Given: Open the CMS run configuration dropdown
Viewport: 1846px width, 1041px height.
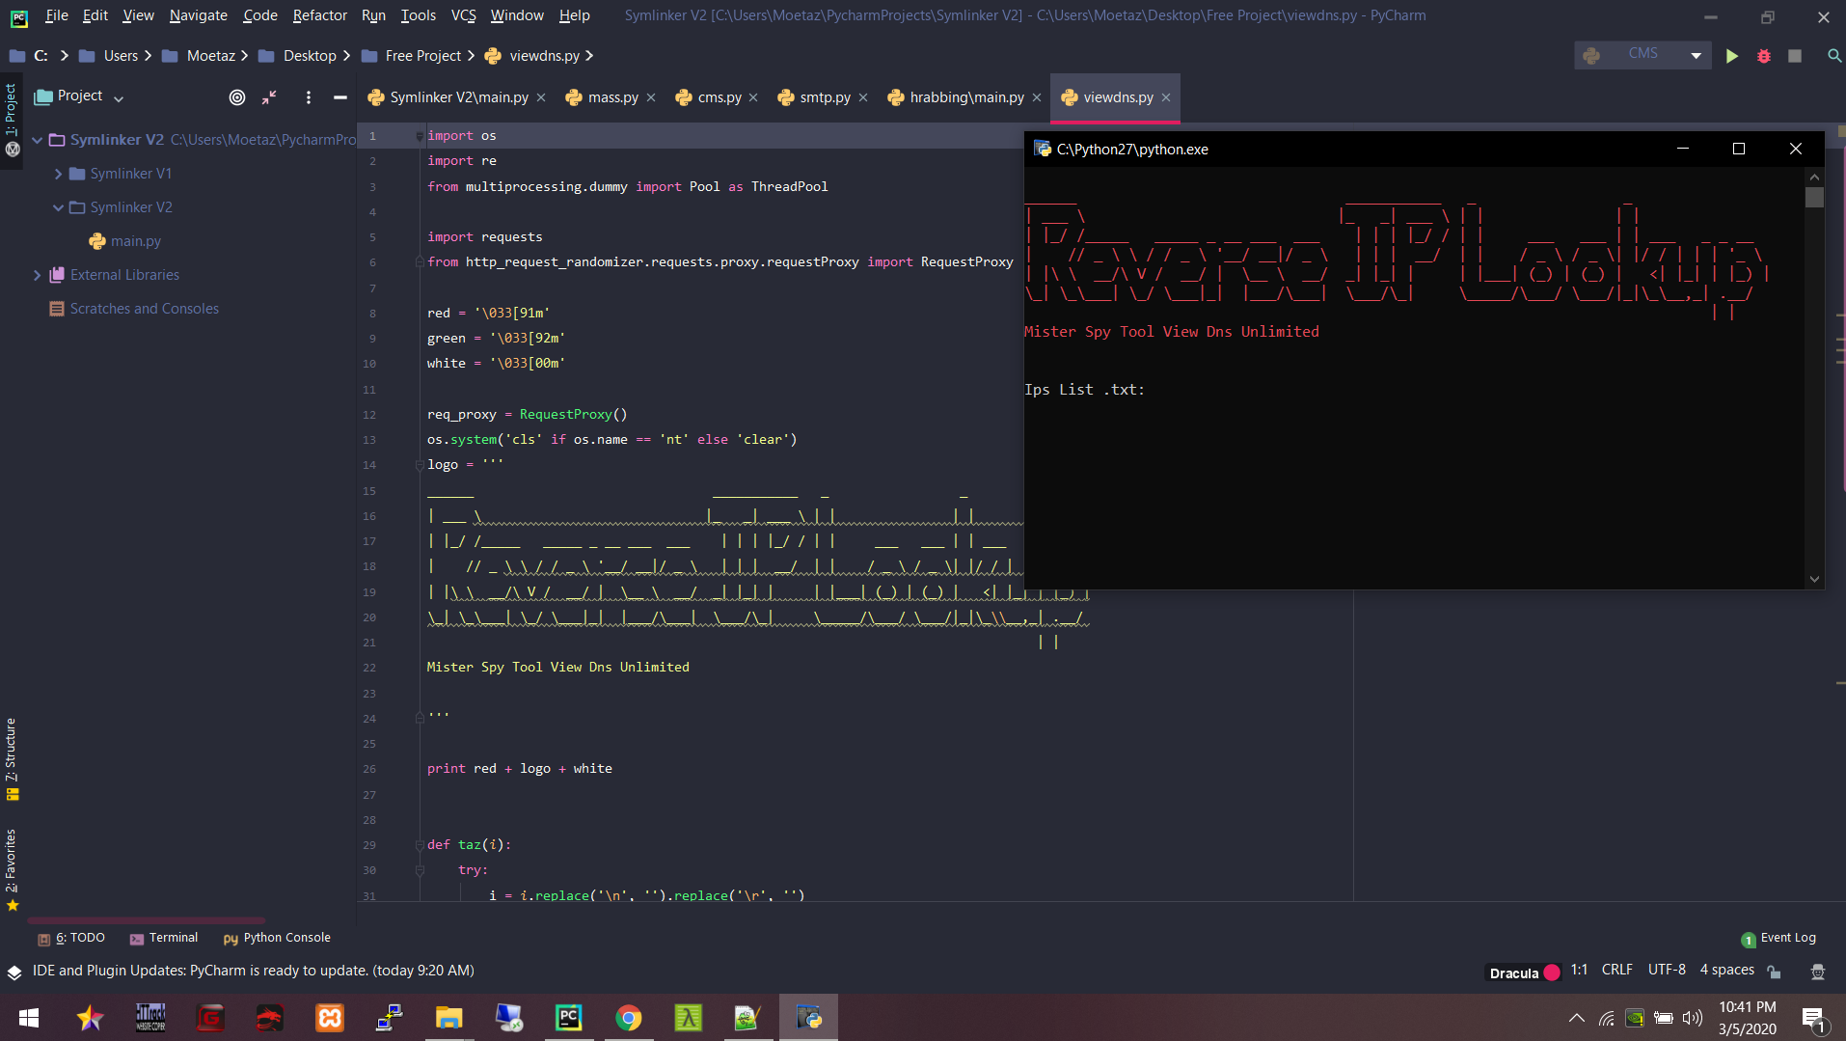Looking at the screenshot, I should tap(1643, 55).
